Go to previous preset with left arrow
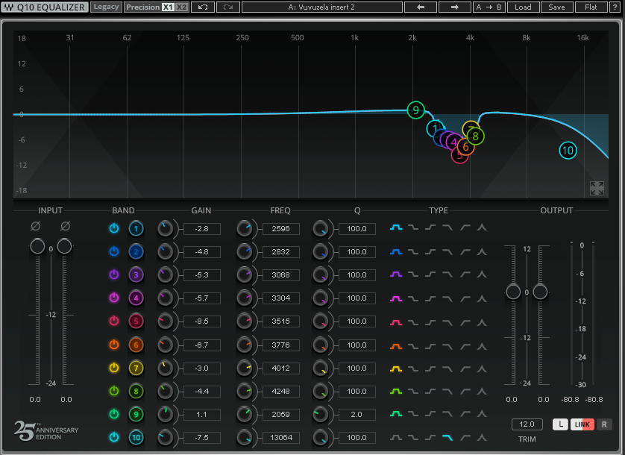Viewport: 625px width, 455px height. (421, 7)
